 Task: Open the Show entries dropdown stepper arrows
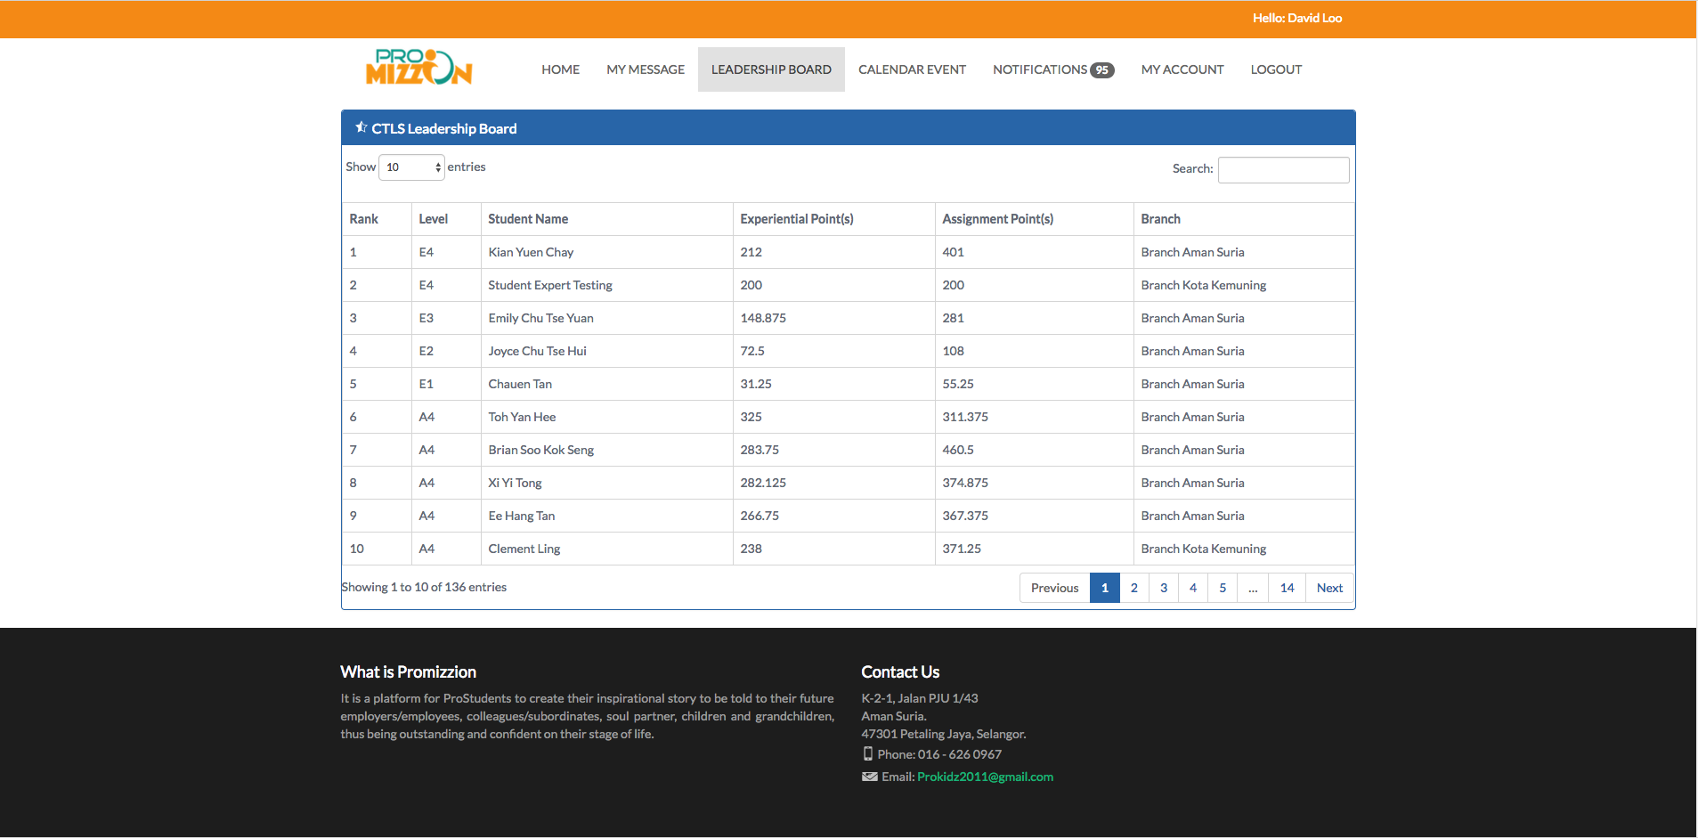(437, 167)
